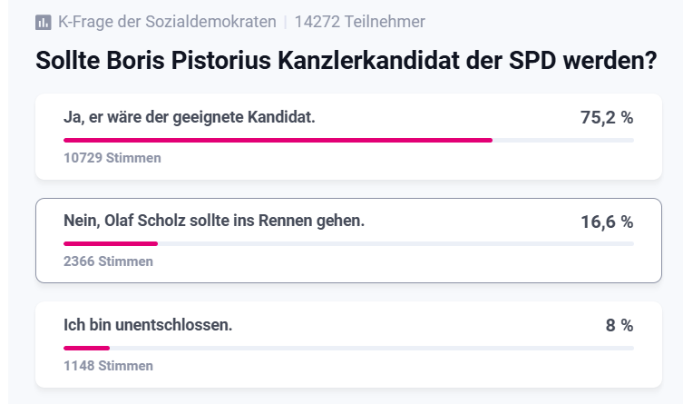Click the unfilled grey bar of 'unentschlossen' option

[x=372, y=347]
